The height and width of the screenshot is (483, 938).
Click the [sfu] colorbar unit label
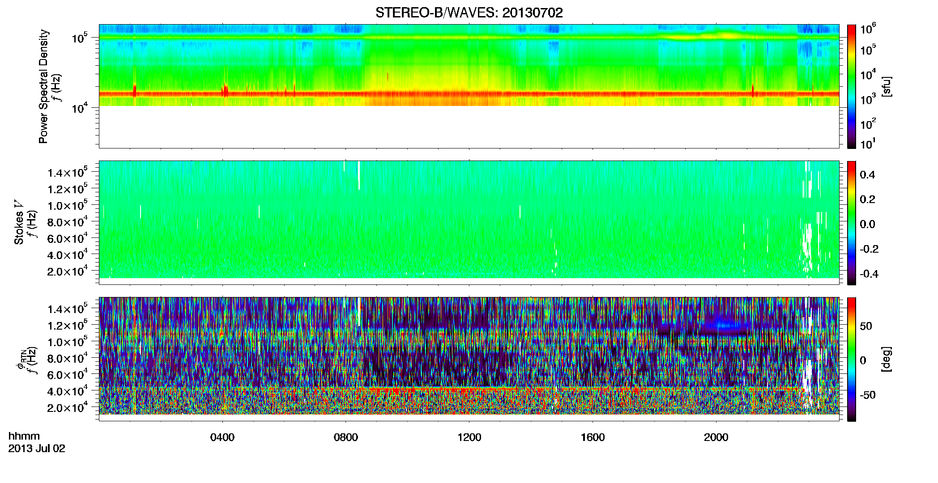click(886, 86)
